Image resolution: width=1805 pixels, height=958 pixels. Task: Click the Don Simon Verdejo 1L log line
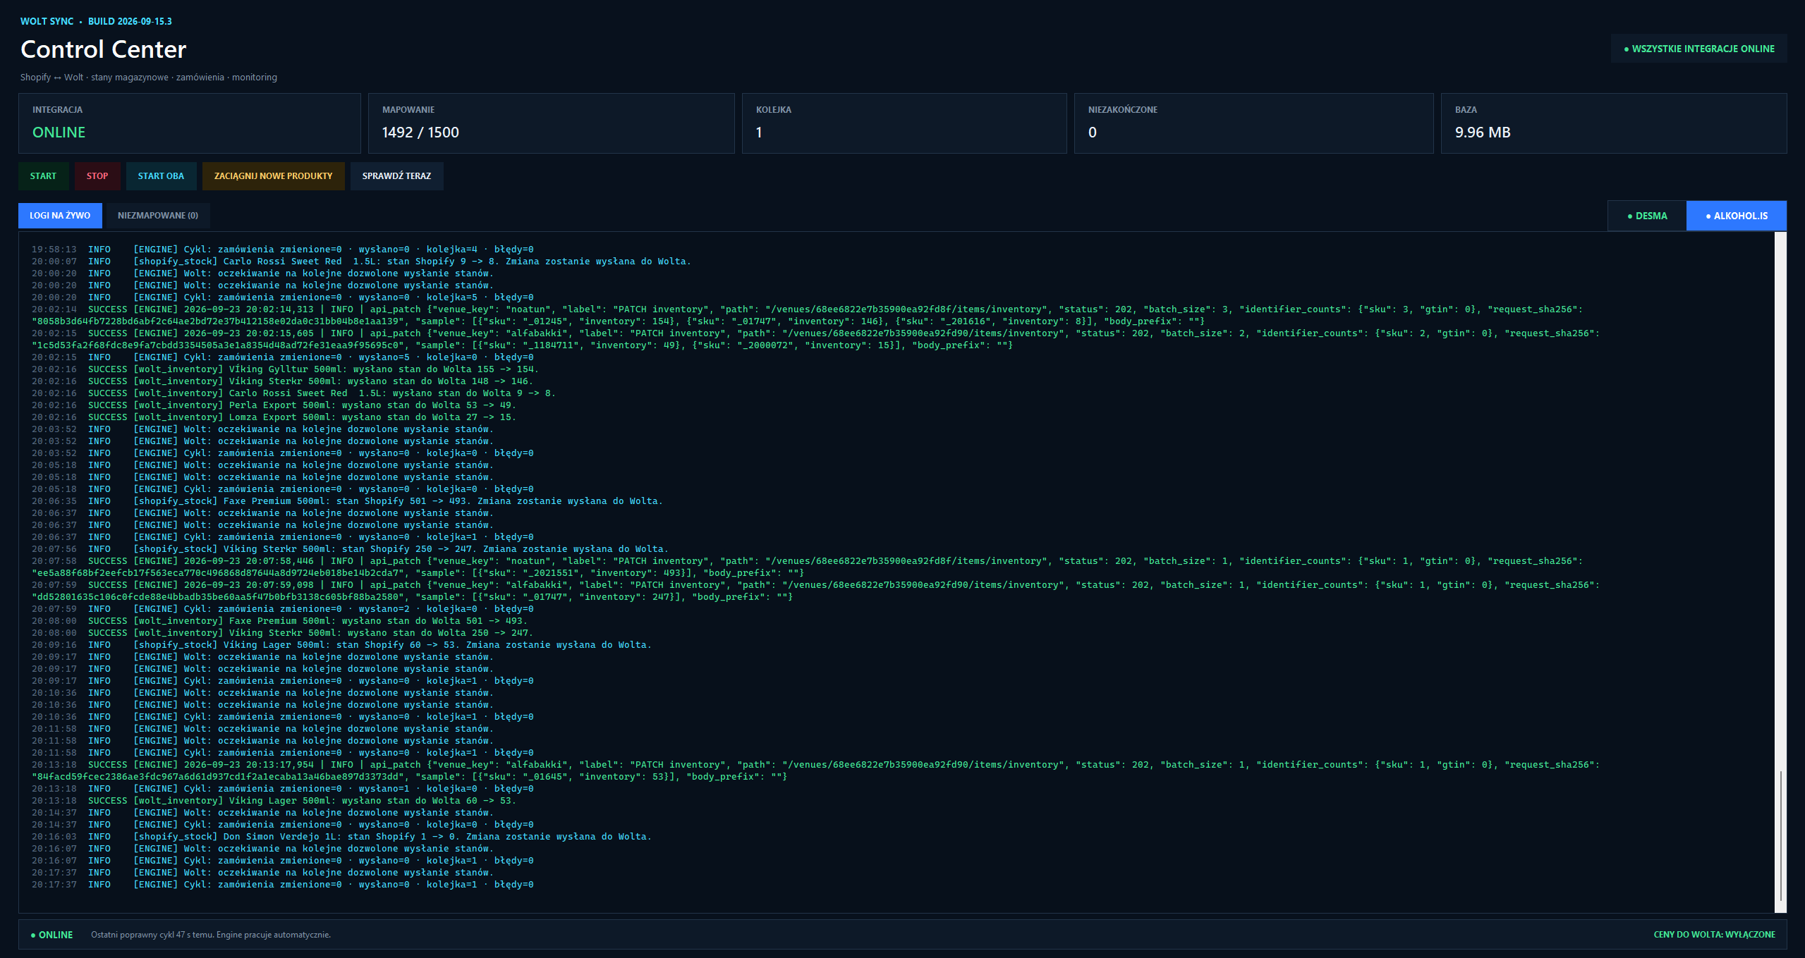tap(341, 837)
